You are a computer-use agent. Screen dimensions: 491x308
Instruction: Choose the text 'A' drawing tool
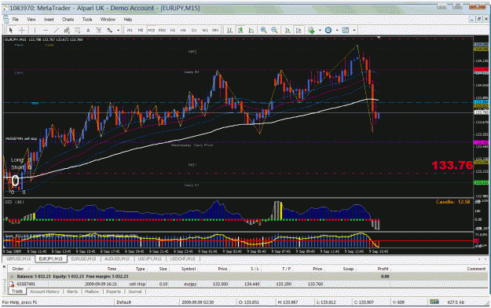click(x=88, y=30)
